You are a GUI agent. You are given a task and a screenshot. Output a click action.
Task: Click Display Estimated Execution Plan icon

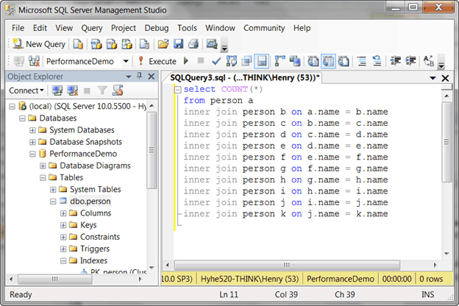pyautogui.click(x=232, y=61)
